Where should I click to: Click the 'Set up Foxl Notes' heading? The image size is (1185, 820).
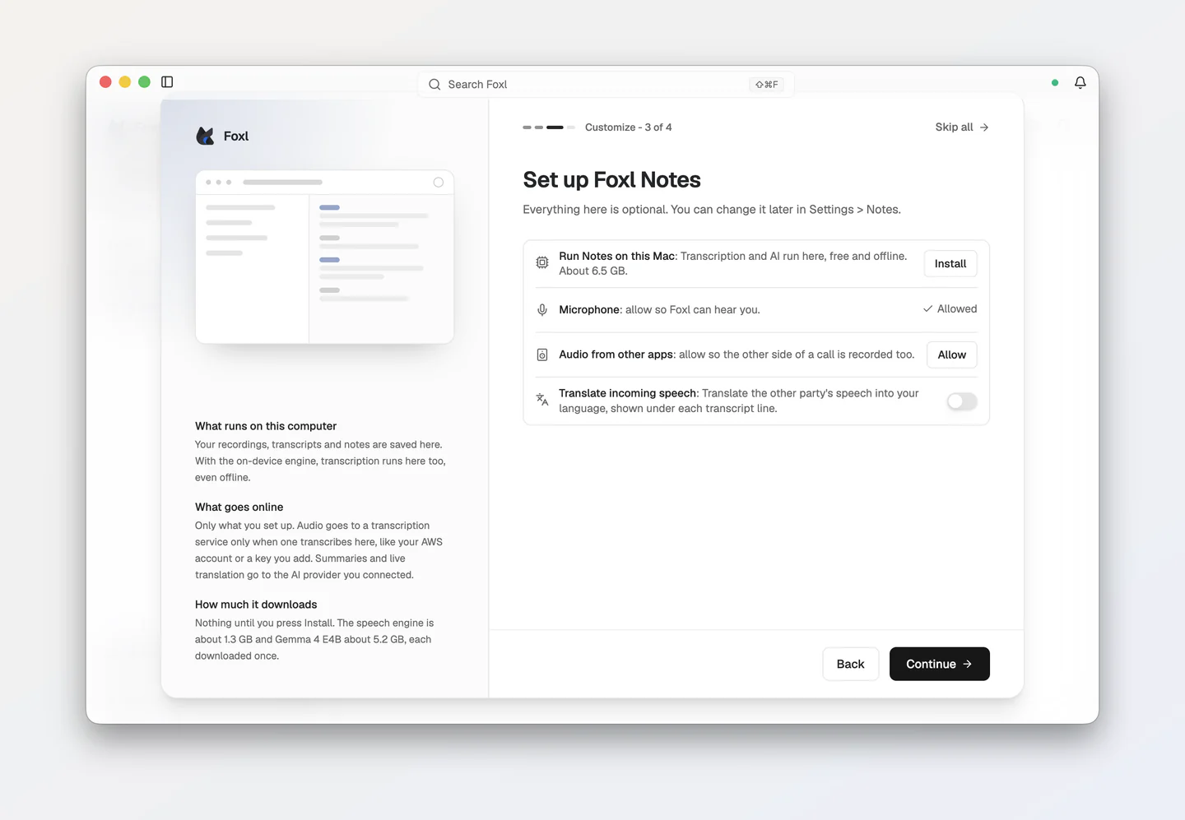tap(611, 179)
